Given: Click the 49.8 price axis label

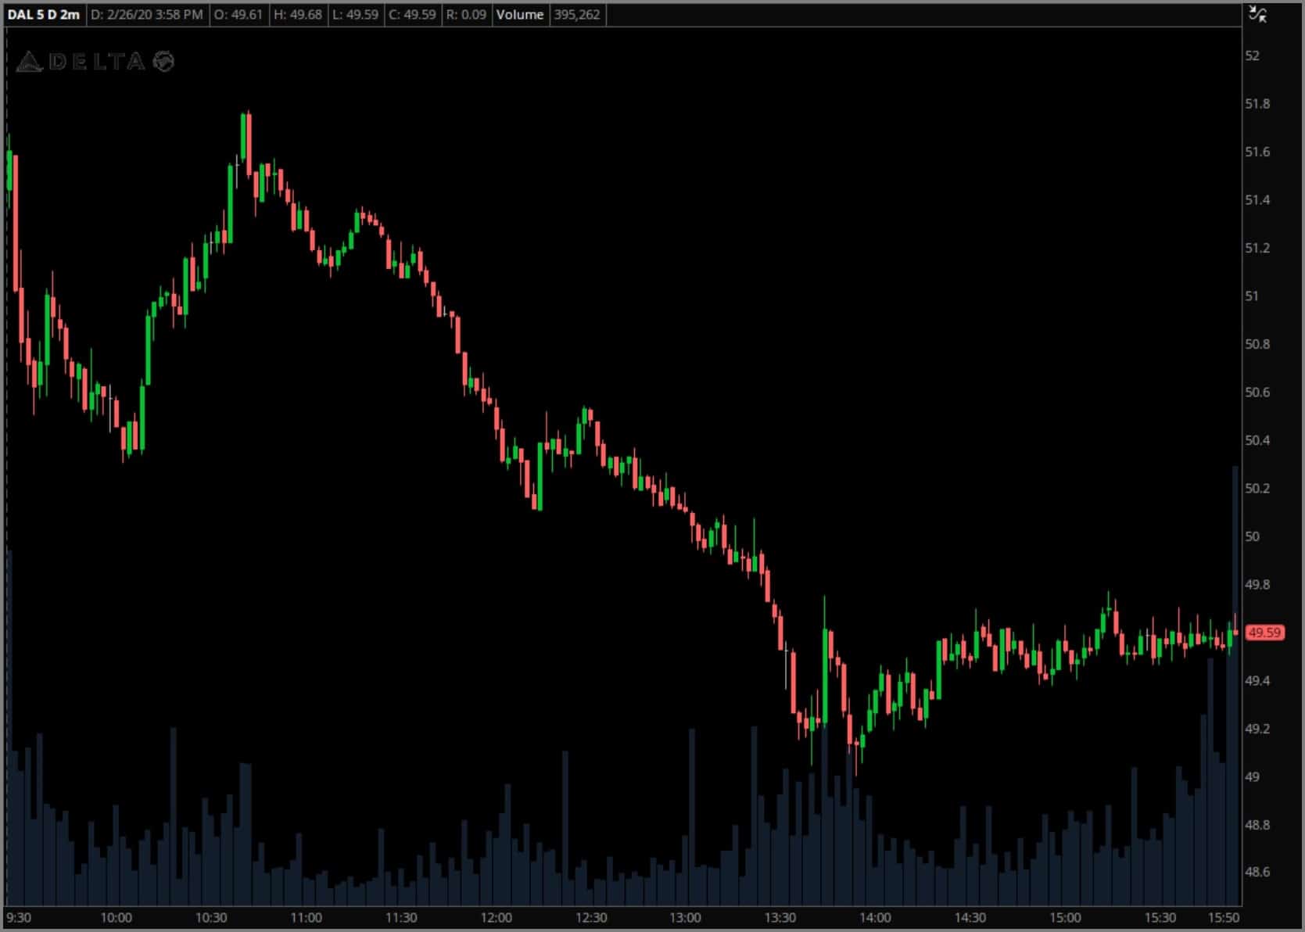Looking at the screenshot, I should [x=1257, y=585].
